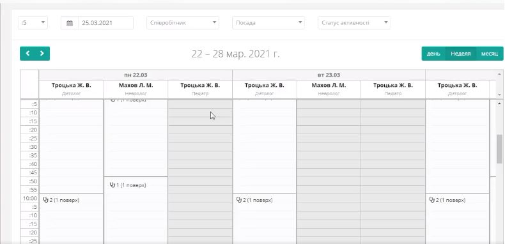Open the Співробітник dropdown
The height and width of the screenshot is (244, 505).
pyautogui.click(x=183, y=23)
